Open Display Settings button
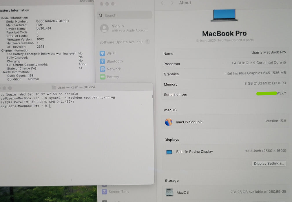The height and width of the screenshot is (202, 292). click(x=269, y=163)
